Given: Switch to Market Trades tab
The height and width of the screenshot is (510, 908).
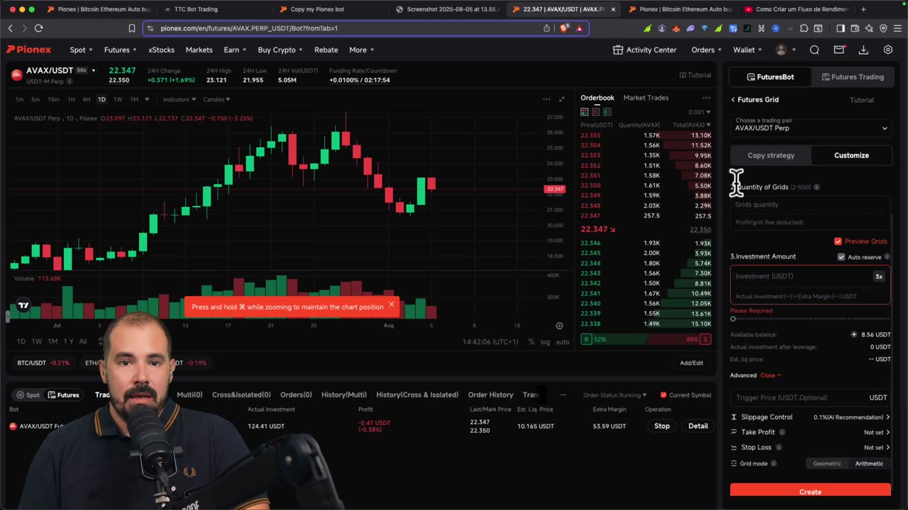Looking at the screenshot, I should click(x=646, y=98).
